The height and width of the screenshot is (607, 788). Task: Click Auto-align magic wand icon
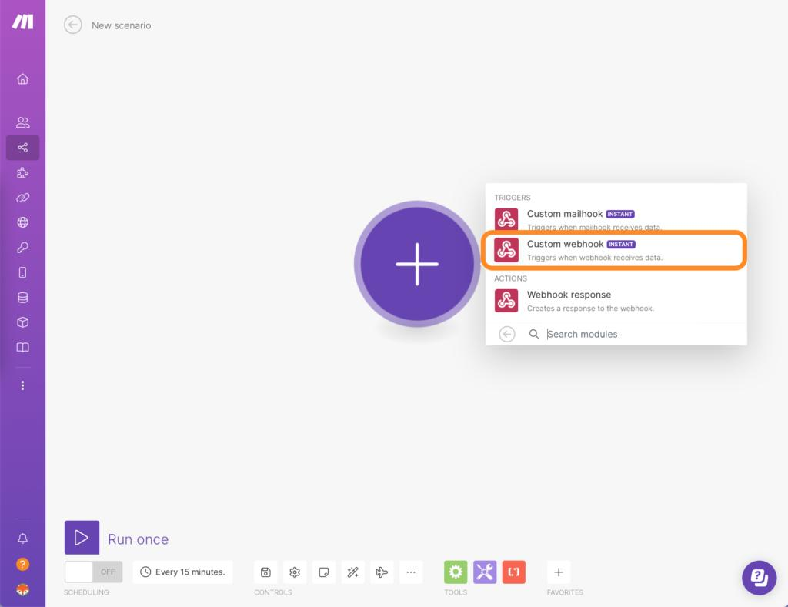click(x=352, y=572)
